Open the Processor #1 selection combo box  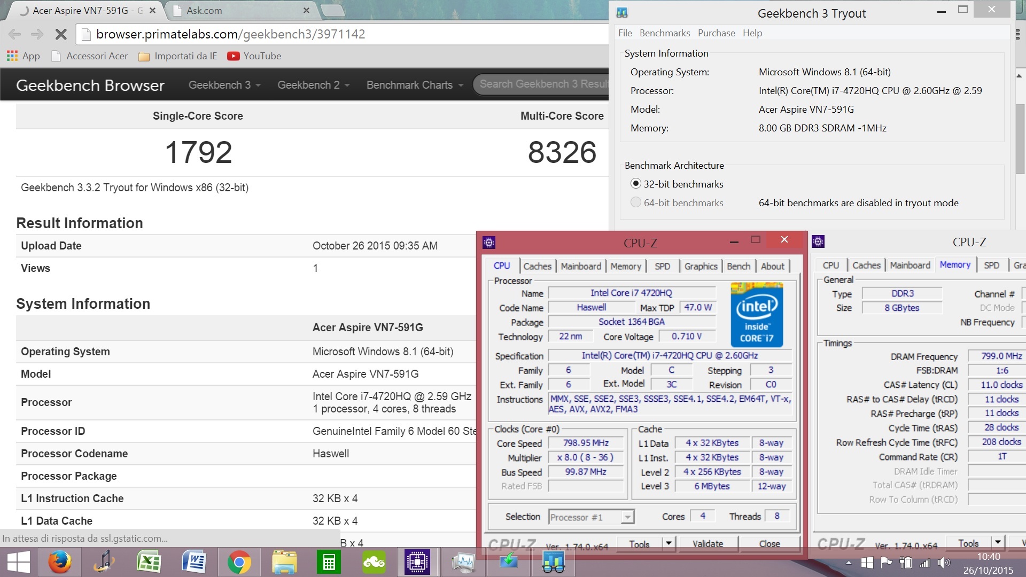tap(591, 517)
